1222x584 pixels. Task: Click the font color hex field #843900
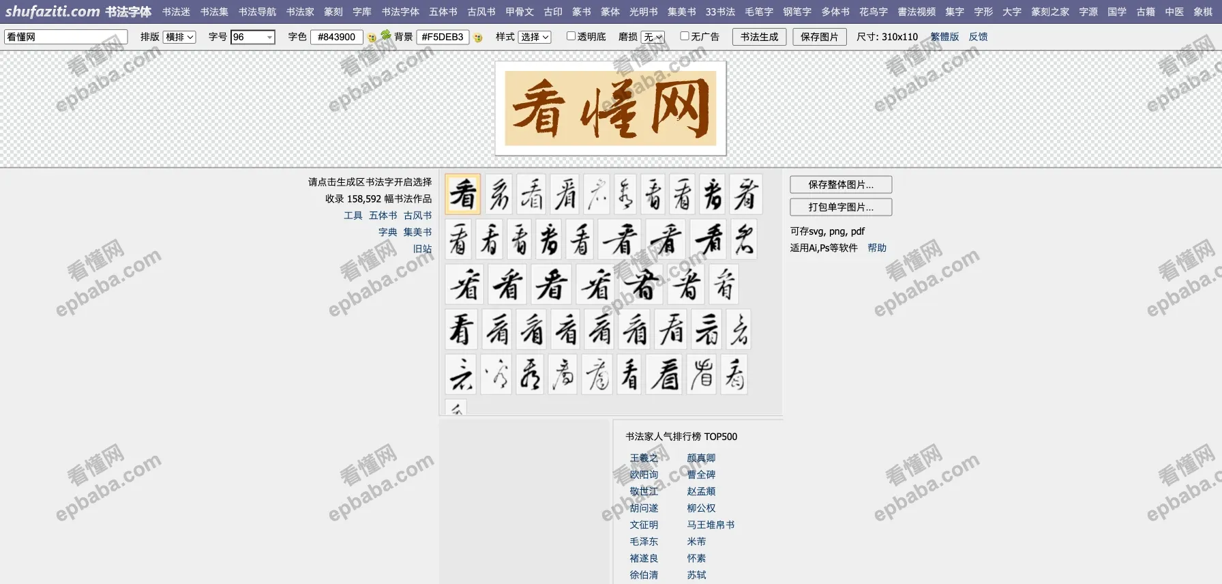pos(336,37)
